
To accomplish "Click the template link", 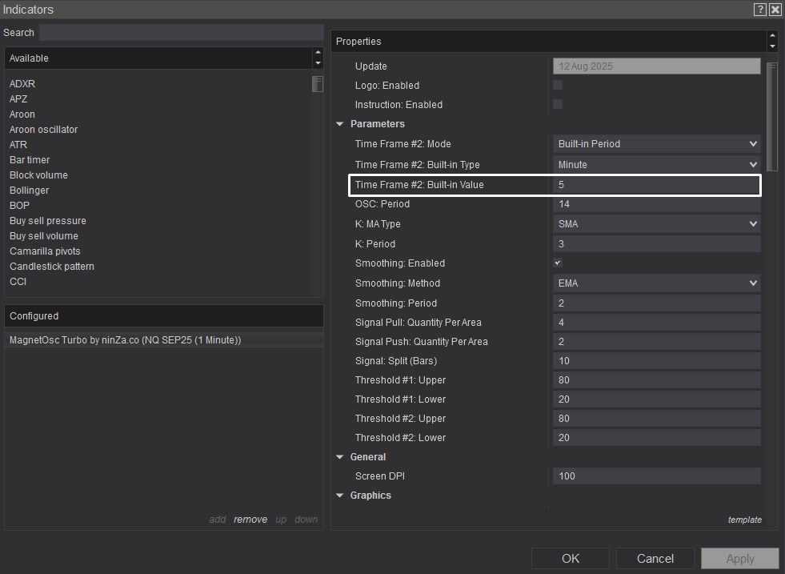I will pos(744,520).
